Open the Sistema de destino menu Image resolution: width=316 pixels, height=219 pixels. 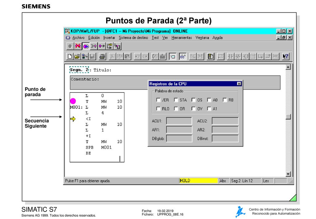click(133, 38)
